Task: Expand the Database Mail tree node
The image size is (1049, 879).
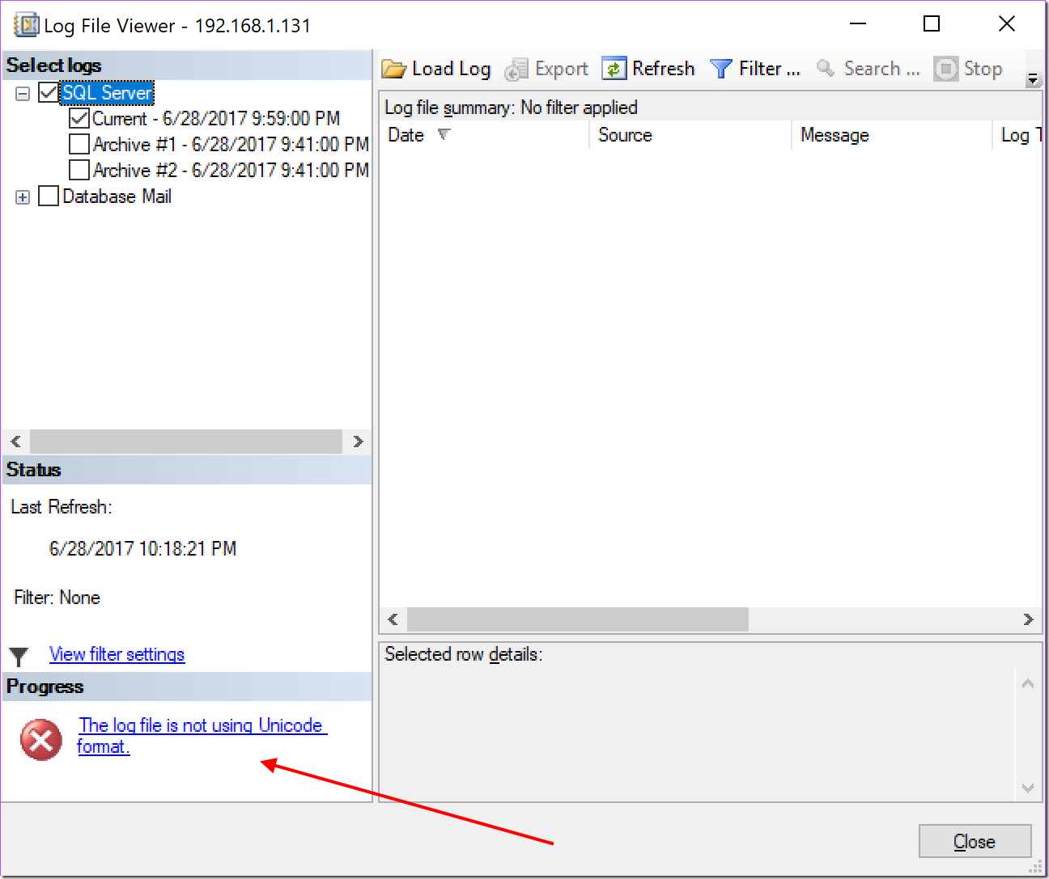Action: point(23,197)
